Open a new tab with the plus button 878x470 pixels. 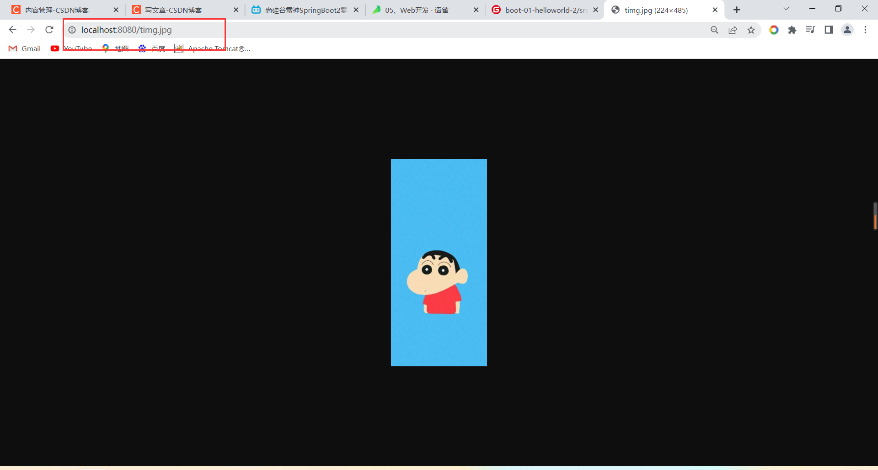[737, 9]
